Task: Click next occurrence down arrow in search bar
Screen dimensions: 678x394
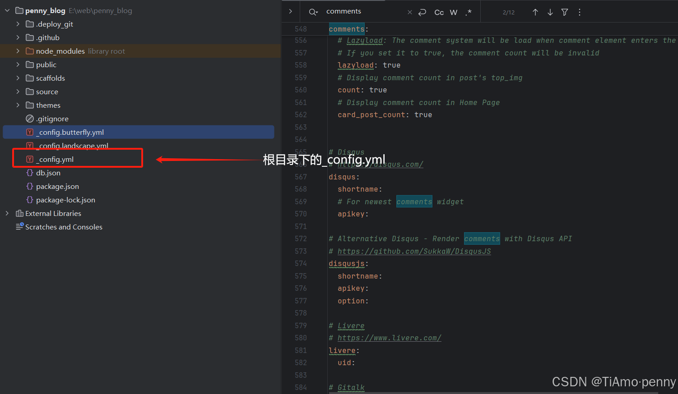Action: coord(550,12)
